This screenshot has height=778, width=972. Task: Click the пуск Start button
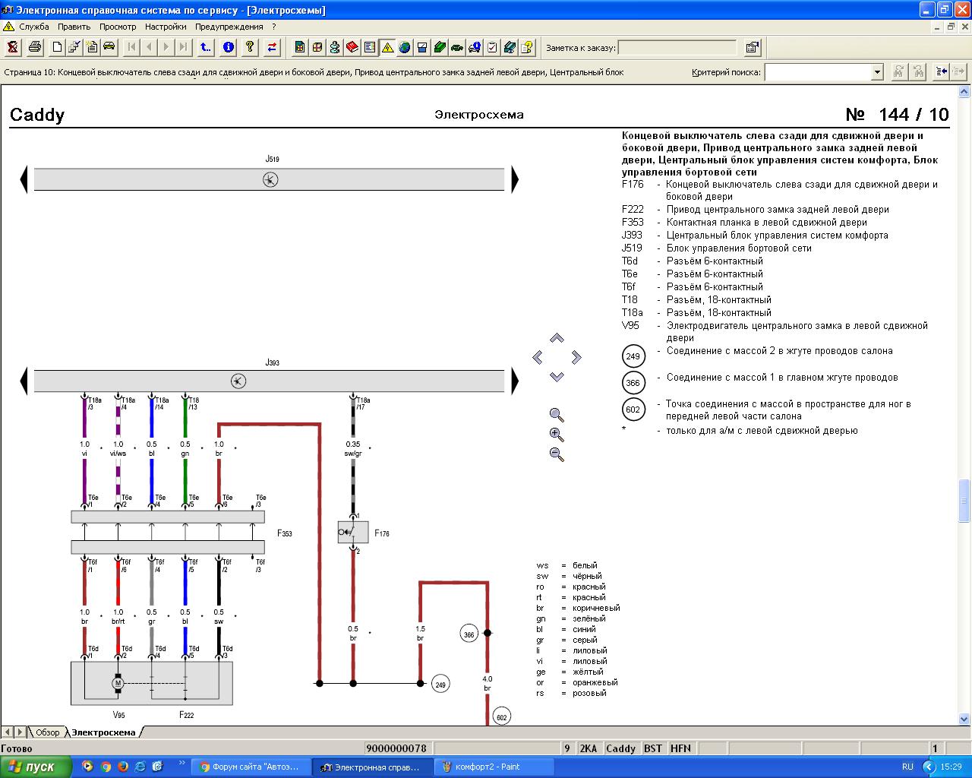click(x=36, y=767)
